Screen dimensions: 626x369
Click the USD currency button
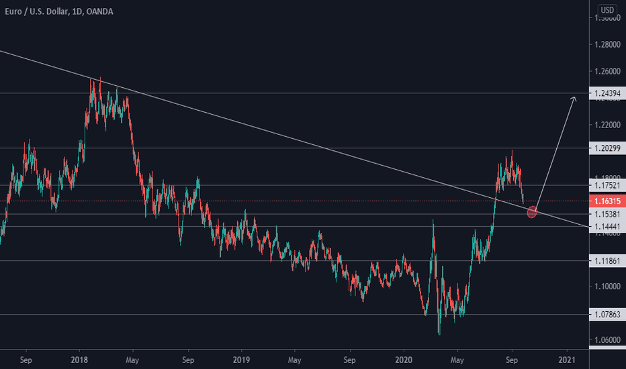607,10
